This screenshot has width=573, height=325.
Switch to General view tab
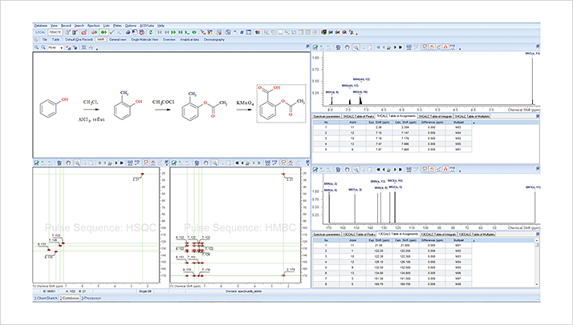coord(118,39)
